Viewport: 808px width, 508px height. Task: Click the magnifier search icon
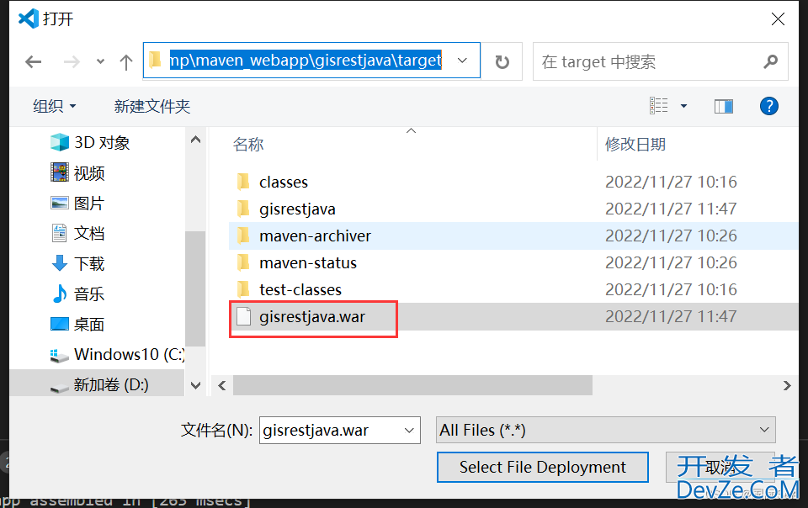point(770,61)
